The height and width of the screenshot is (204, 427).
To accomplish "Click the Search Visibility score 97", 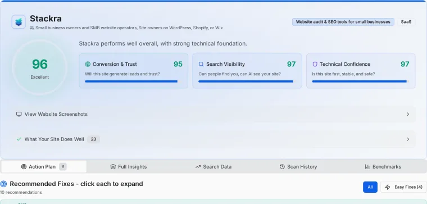I will [292, 64].
